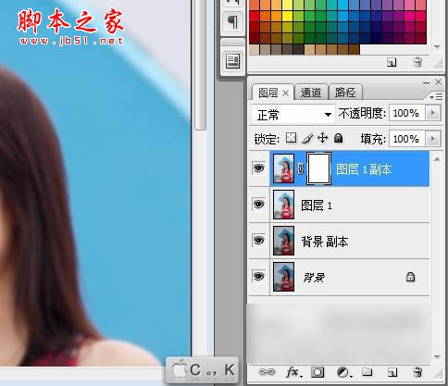
Task: Click the thumbnail of 背景 副本
Action: (283, 241)
